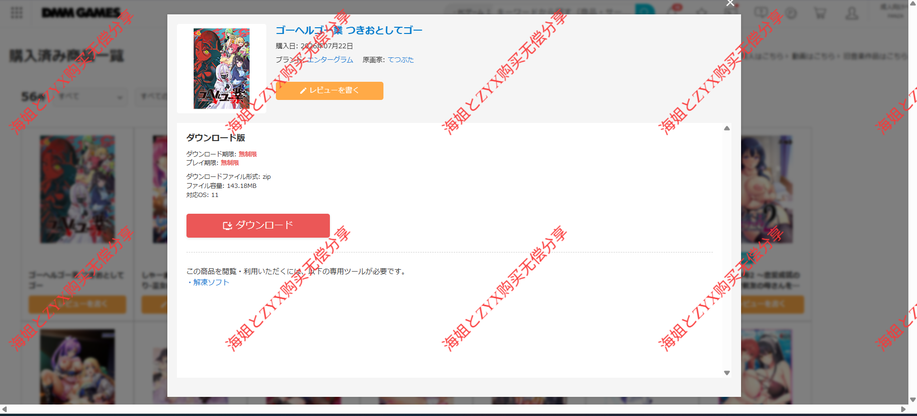This screenshot has width=917, height=416.
Task: Click the ダウンロードファイル形式: zip text
Action: tap(229, 176)
